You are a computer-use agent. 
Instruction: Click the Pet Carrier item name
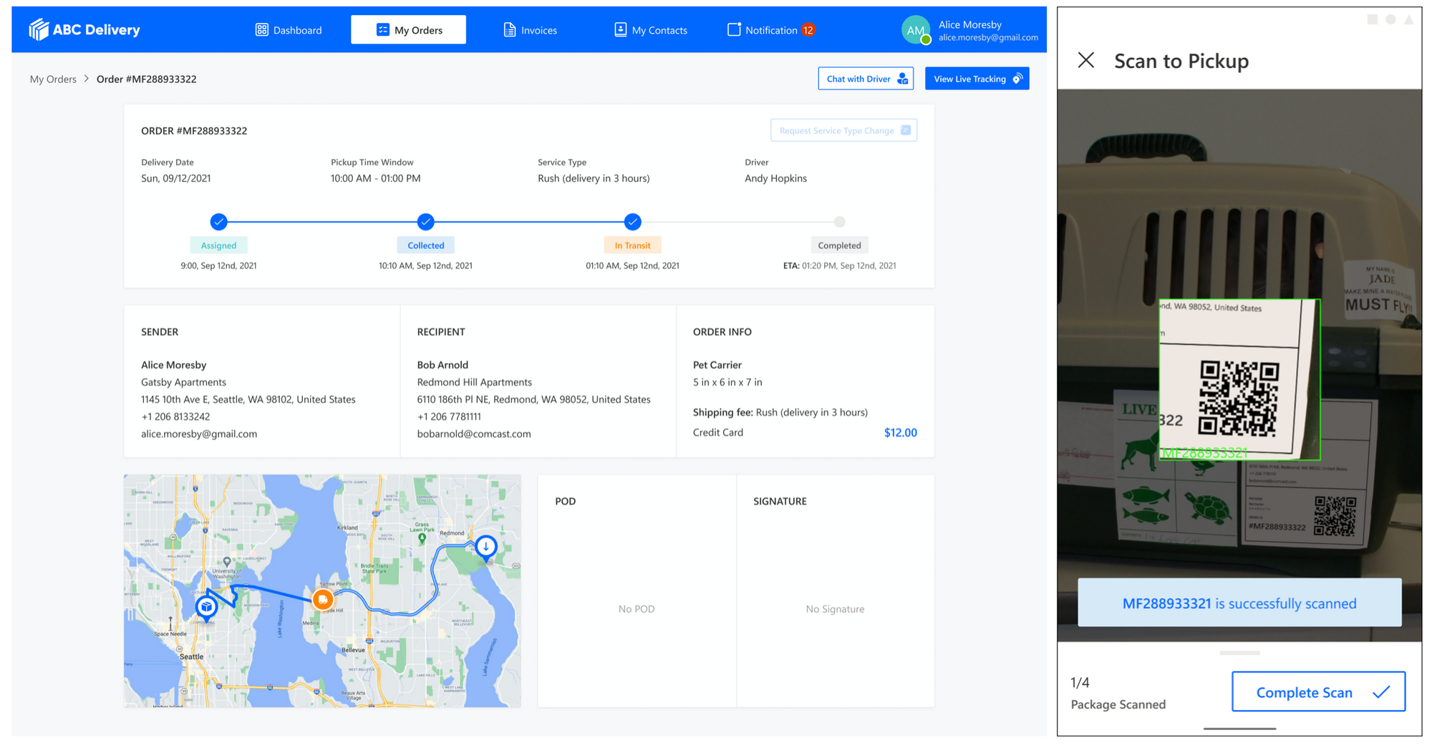click(x=717, y=365)
